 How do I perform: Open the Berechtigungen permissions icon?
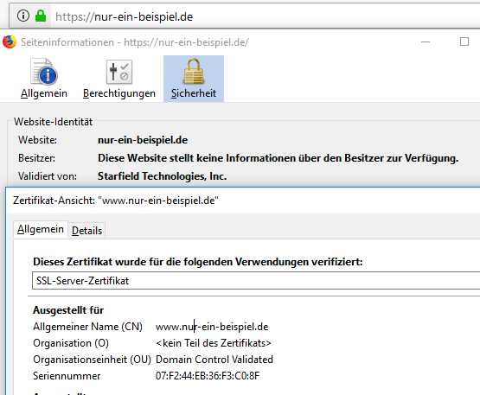pyautogui.click(x=119, y=72)
